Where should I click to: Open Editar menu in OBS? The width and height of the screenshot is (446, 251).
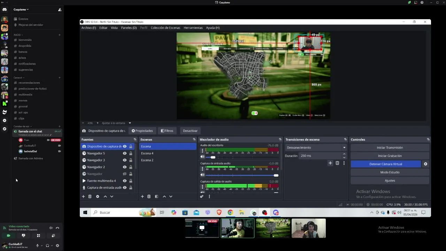click(103, 28)
